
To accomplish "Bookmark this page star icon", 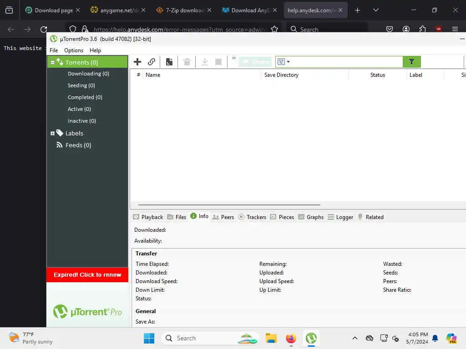I will point(274,30).
